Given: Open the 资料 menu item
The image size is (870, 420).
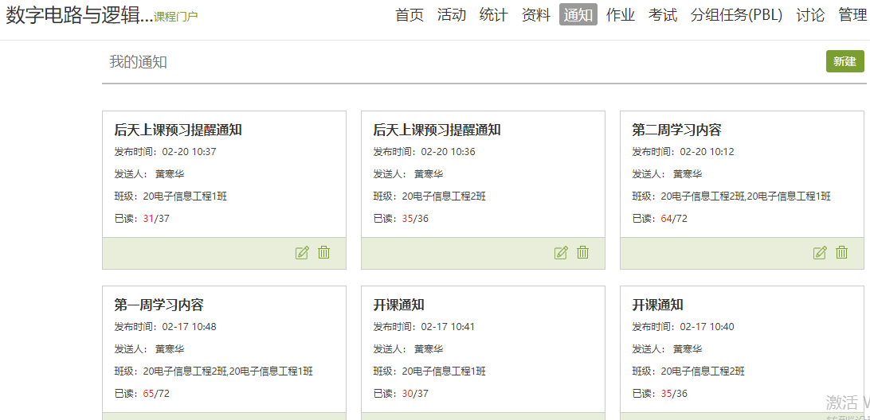Looking at the screenshot, I should [536, 15].
